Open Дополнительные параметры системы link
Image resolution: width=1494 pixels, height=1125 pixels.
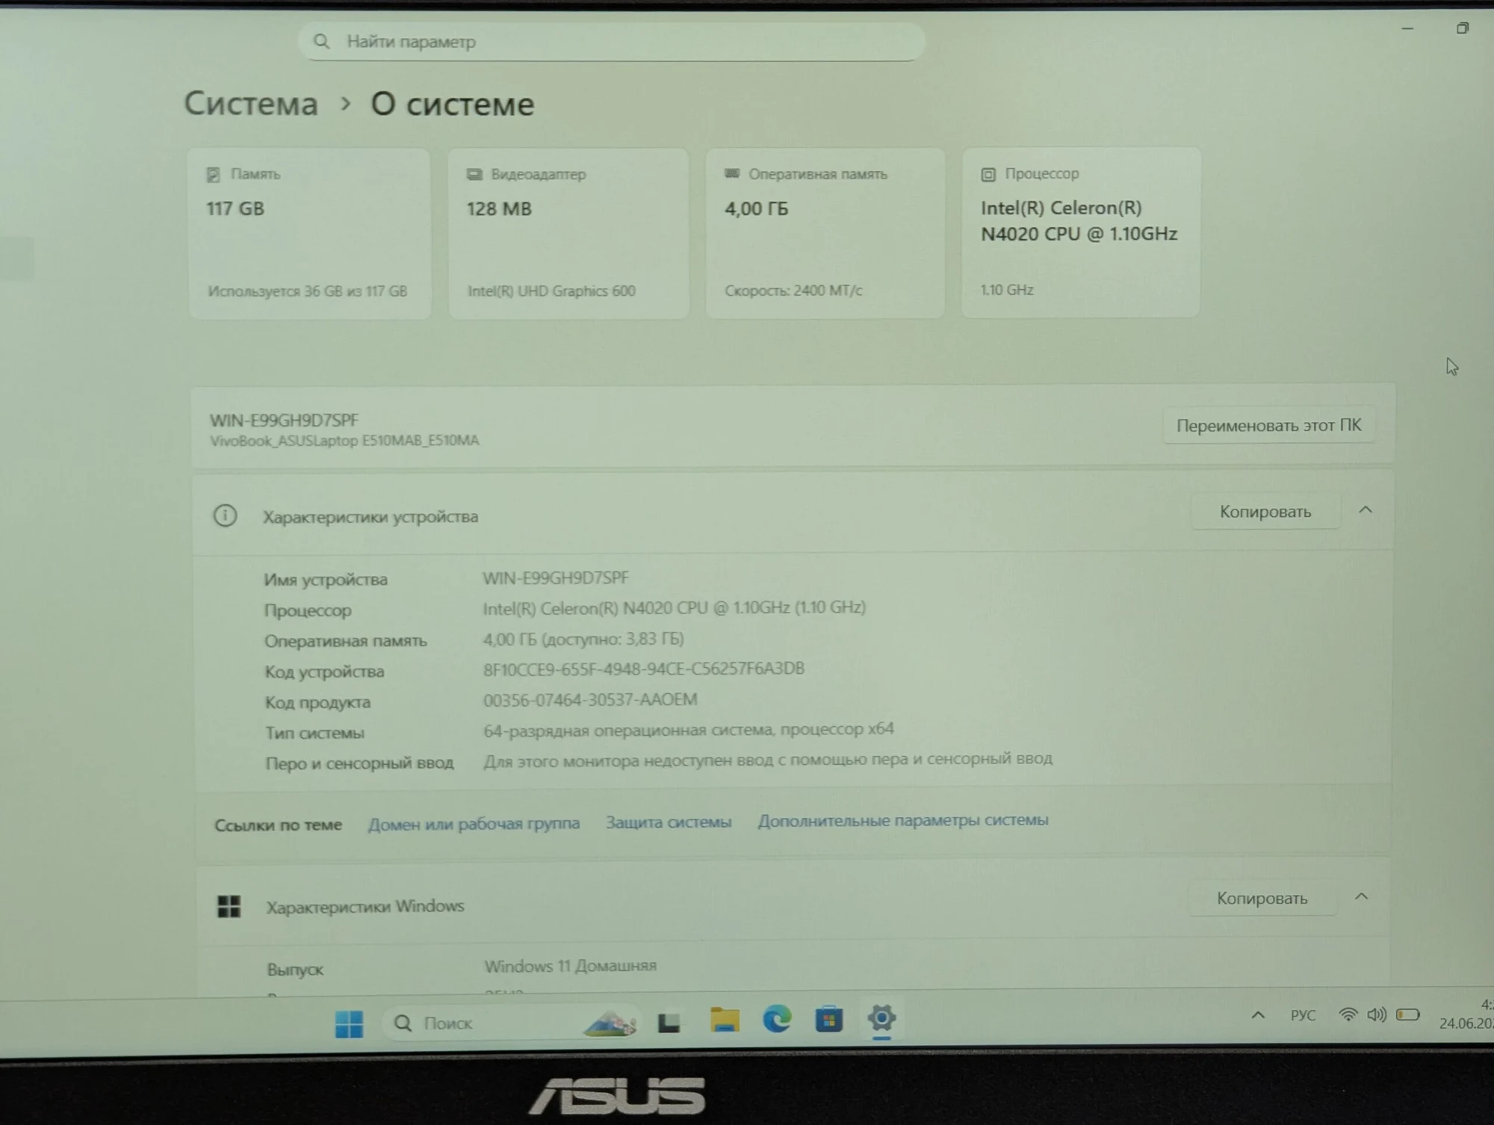903,820
